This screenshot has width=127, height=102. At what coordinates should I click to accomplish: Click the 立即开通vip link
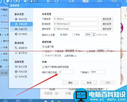(x=70, y=56)
